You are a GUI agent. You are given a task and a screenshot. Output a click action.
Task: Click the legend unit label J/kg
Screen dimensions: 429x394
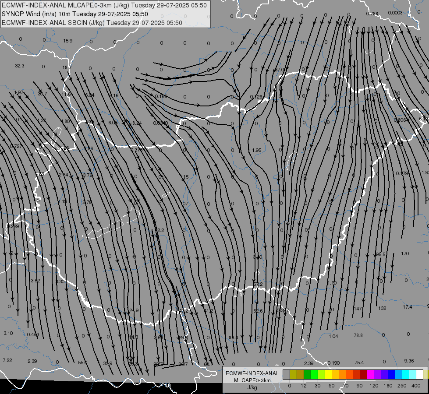point(252,387)
